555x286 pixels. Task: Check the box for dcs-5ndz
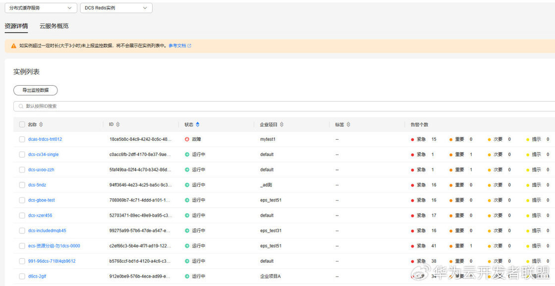(22, 185)
